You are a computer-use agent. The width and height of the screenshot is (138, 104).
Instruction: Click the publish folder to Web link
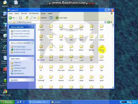(x=22, y=49)
